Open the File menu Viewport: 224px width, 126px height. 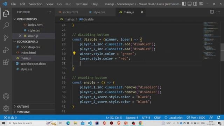[x=13, y=4]
